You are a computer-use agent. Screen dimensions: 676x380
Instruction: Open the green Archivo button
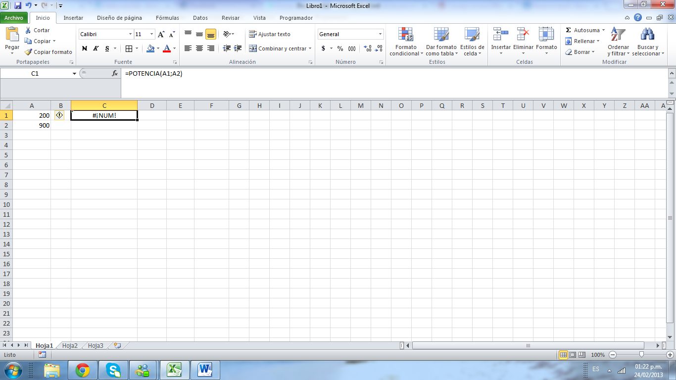point(14,18)
